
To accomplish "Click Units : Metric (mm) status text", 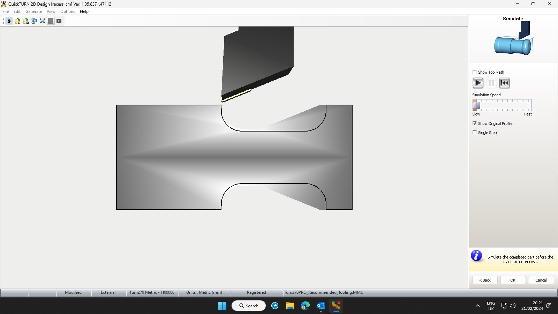I will tap(204, 292).
